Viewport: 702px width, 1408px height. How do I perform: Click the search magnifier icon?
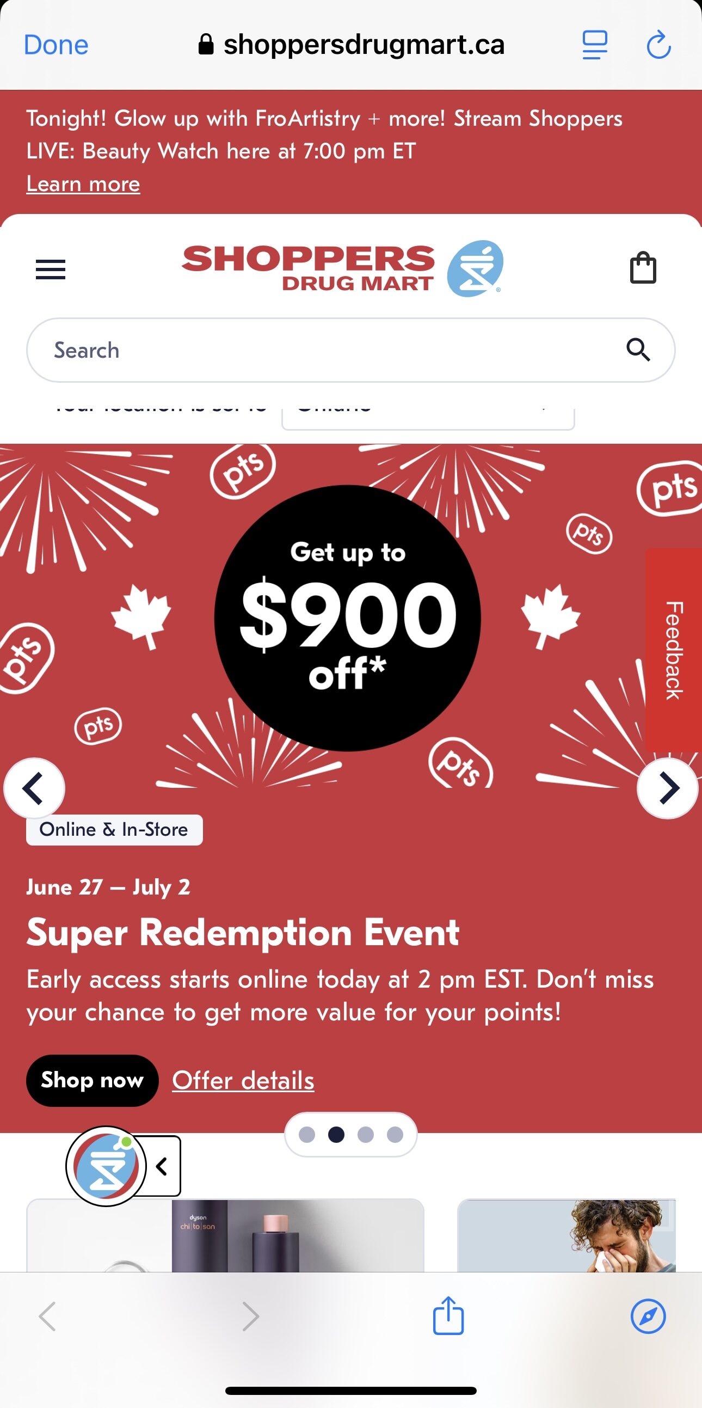[x=639, y=349]
